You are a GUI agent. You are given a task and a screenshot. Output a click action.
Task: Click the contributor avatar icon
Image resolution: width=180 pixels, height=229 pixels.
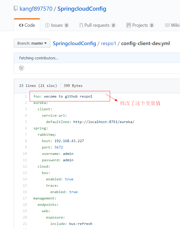(22, 68)
